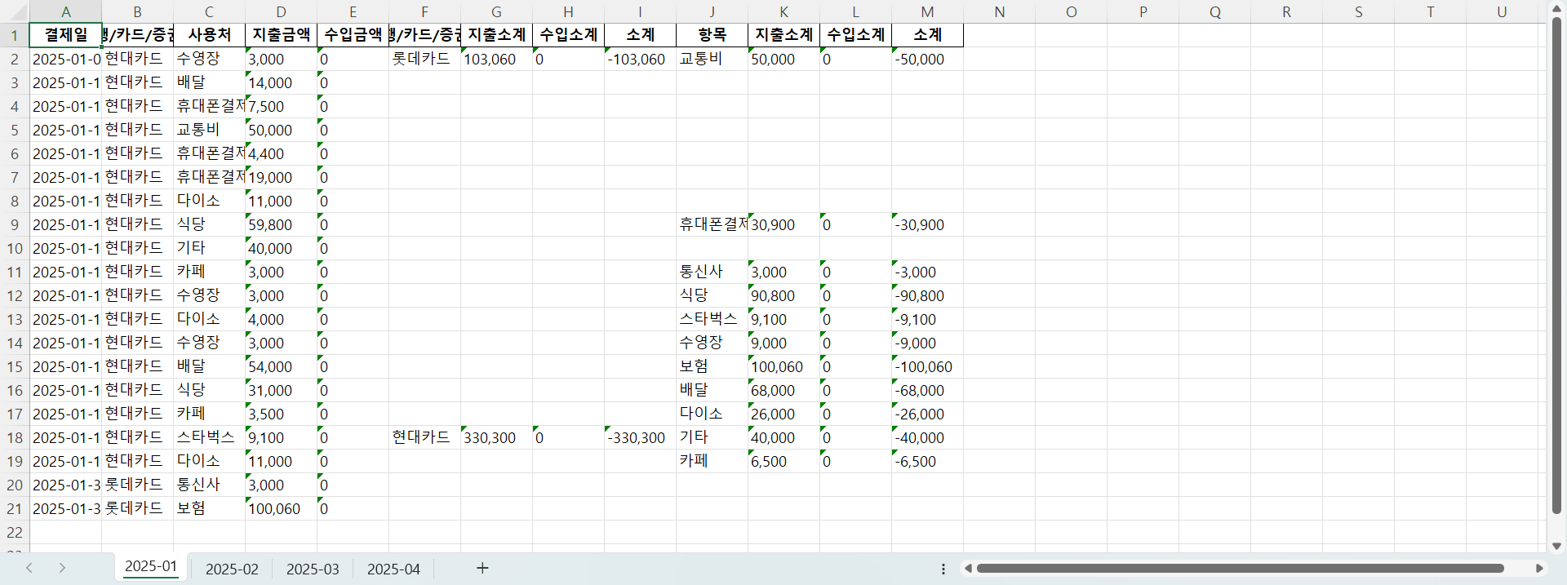Open sheet tab options three-dot menu
The width and height of the screenshot is (1567, 585).
(943, 569)
